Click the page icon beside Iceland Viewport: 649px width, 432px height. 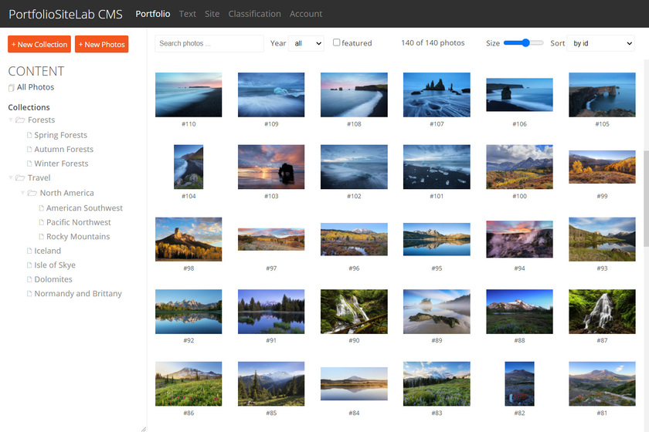29,251
